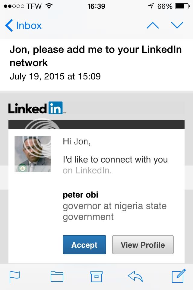193x290 pixels.
Task: Go to next message with down arrow
Action: pyautogui.click(x=177, y=25)
